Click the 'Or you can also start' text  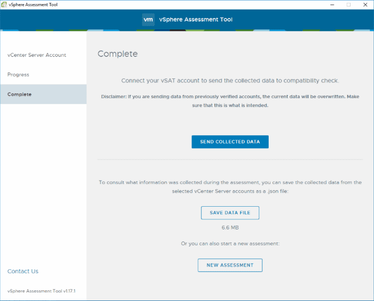pos(230,244)
